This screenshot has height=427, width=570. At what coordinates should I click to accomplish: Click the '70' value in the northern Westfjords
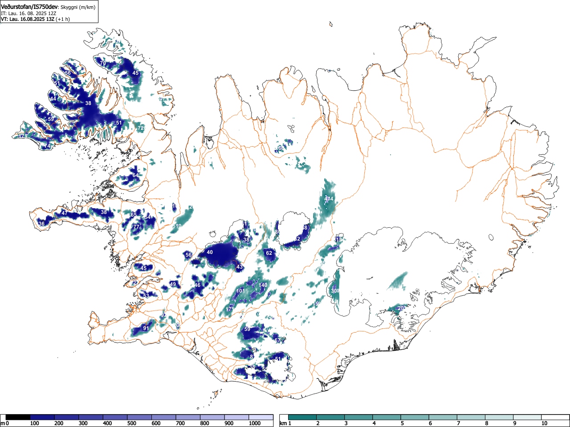coord(103,64)
